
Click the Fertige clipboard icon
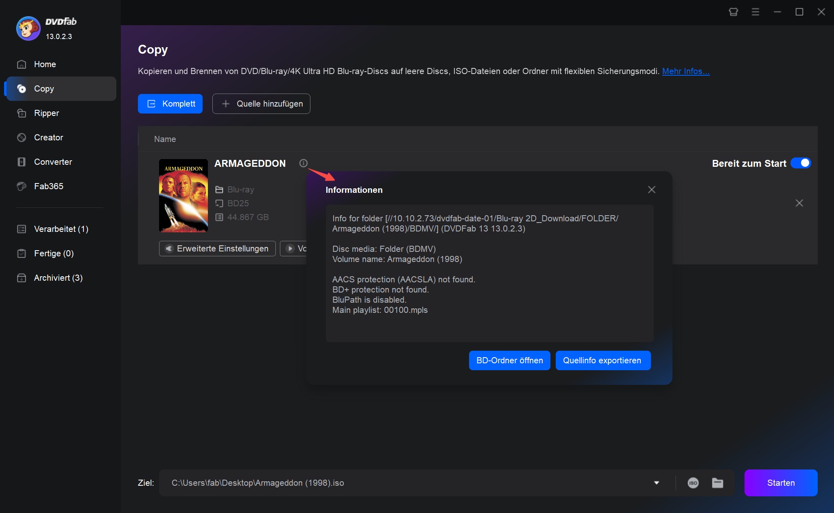tap(22, 253)
